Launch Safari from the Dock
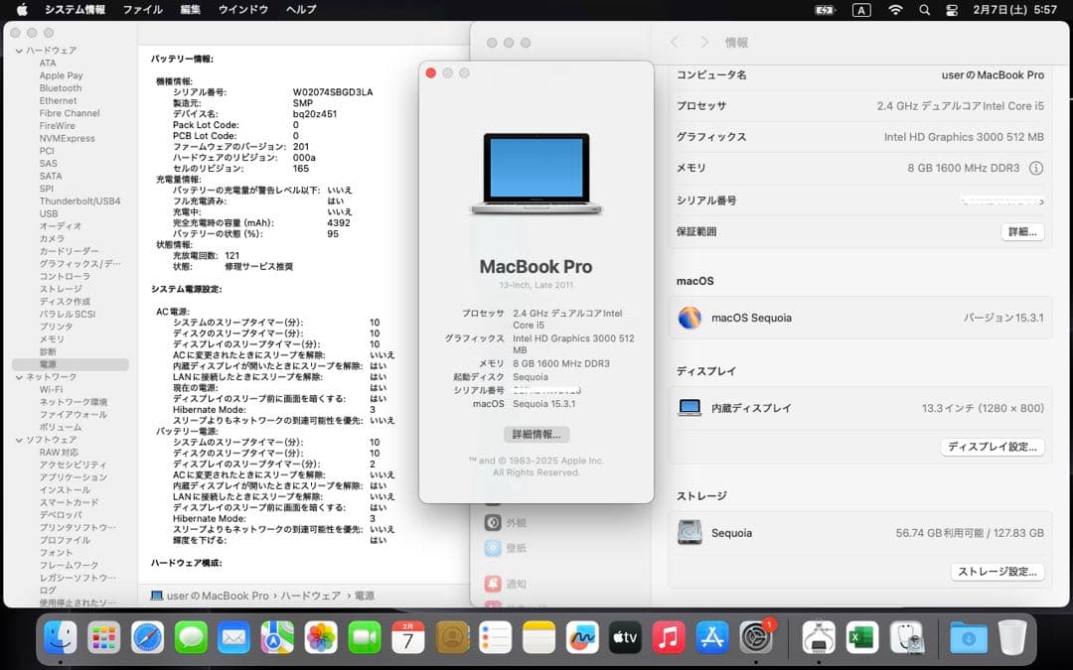 click(x=147, y=638)
